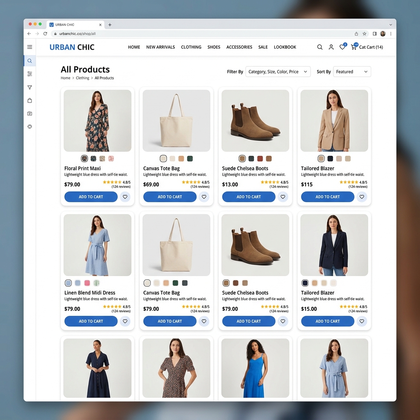The image size is (420, 420).
Task: Open the shopping bag icon in sidebar
Action: coord(29,100)
